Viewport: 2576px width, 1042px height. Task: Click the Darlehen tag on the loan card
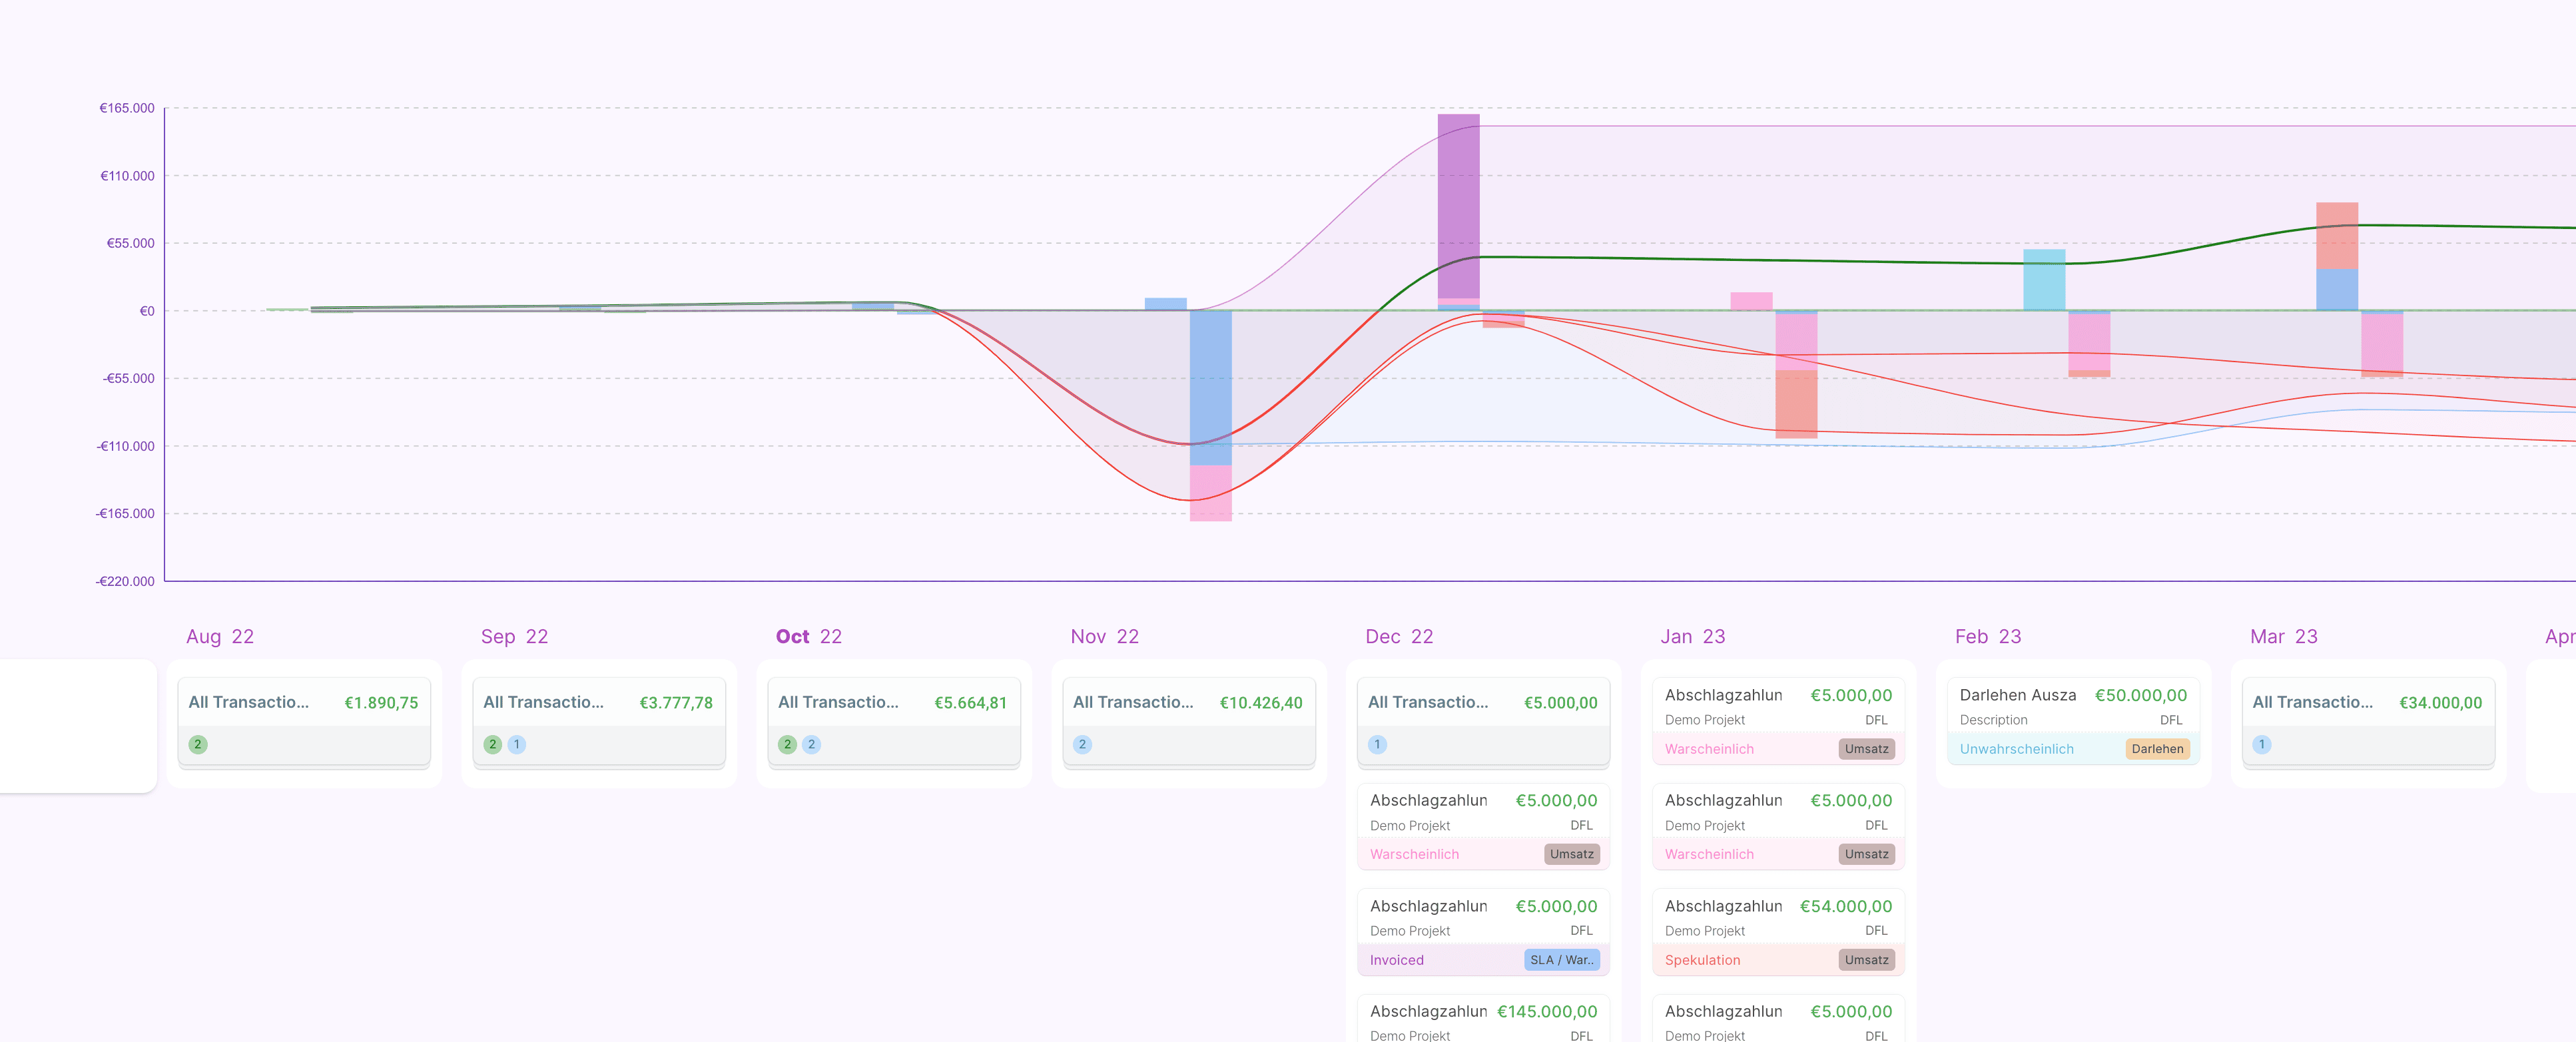point(2157,749)
